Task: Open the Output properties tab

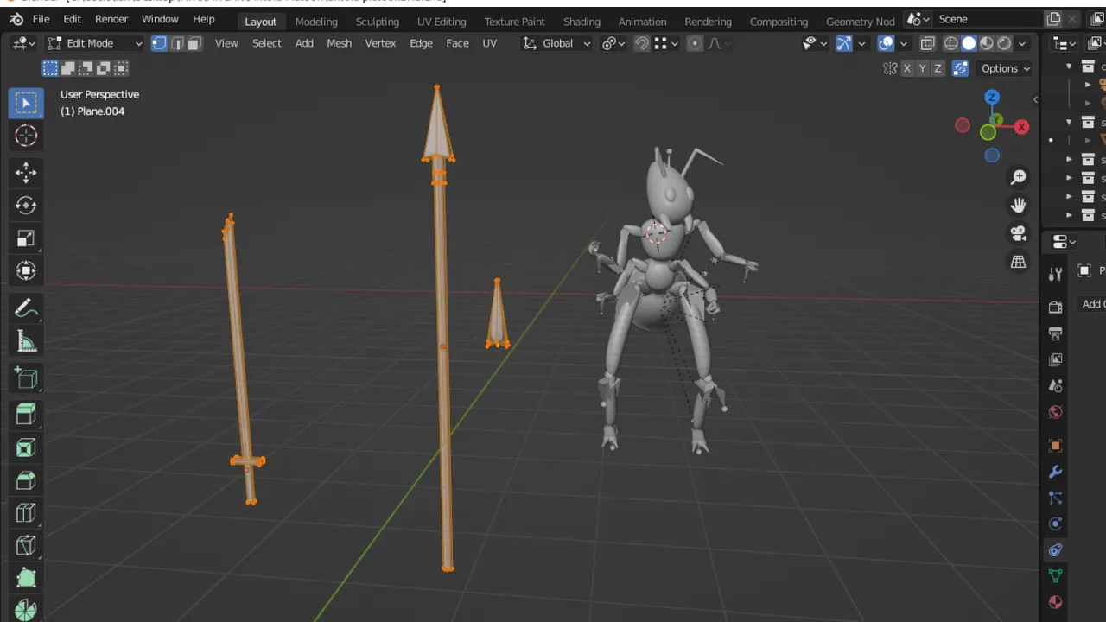Action: pyautogui.click(x=1055, y=333)
